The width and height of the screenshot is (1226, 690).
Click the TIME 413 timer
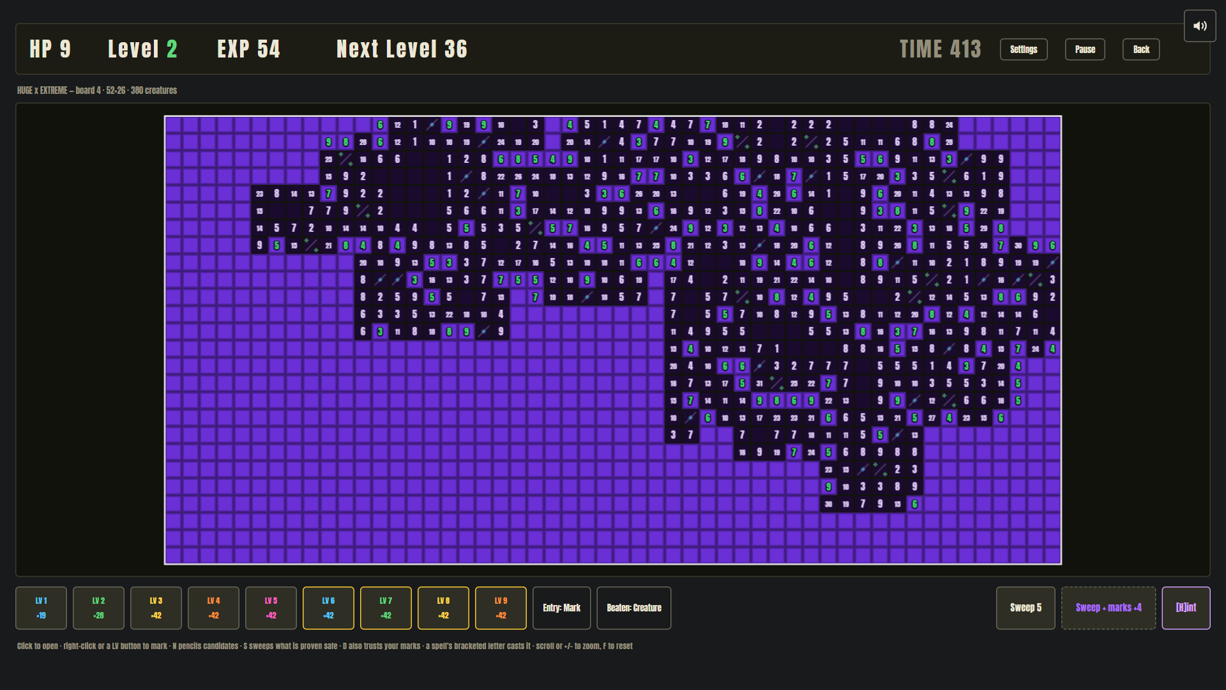click(940, 49)
